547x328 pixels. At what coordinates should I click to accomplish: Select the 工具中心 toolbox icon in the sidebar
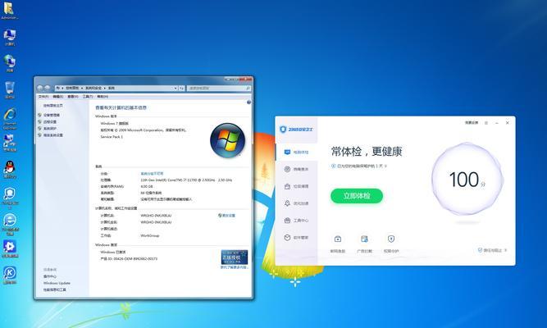click(287, 221)
